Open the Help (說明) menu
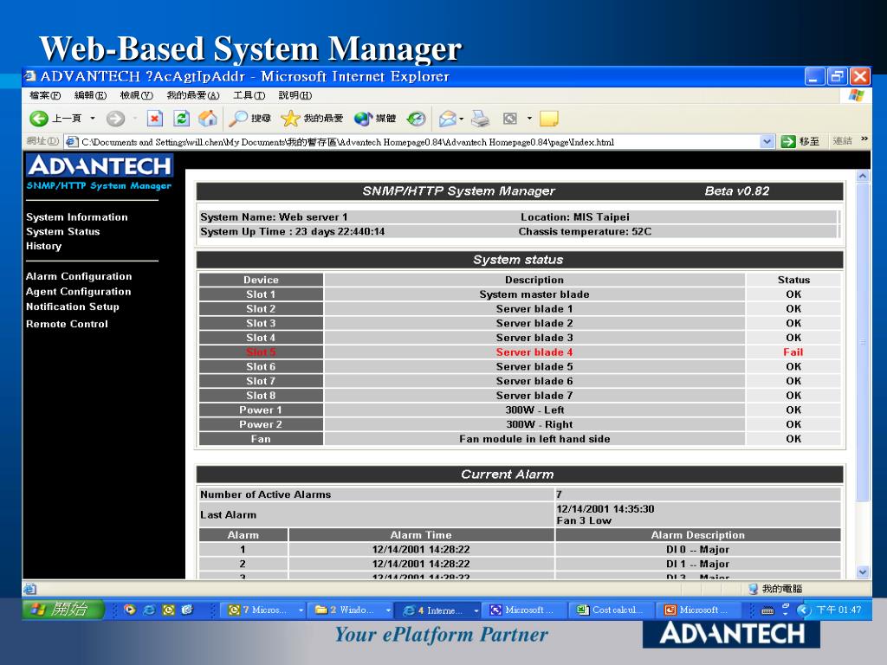Image resolution: width=887 pixels, height=665 pixels. pos(295,95)
